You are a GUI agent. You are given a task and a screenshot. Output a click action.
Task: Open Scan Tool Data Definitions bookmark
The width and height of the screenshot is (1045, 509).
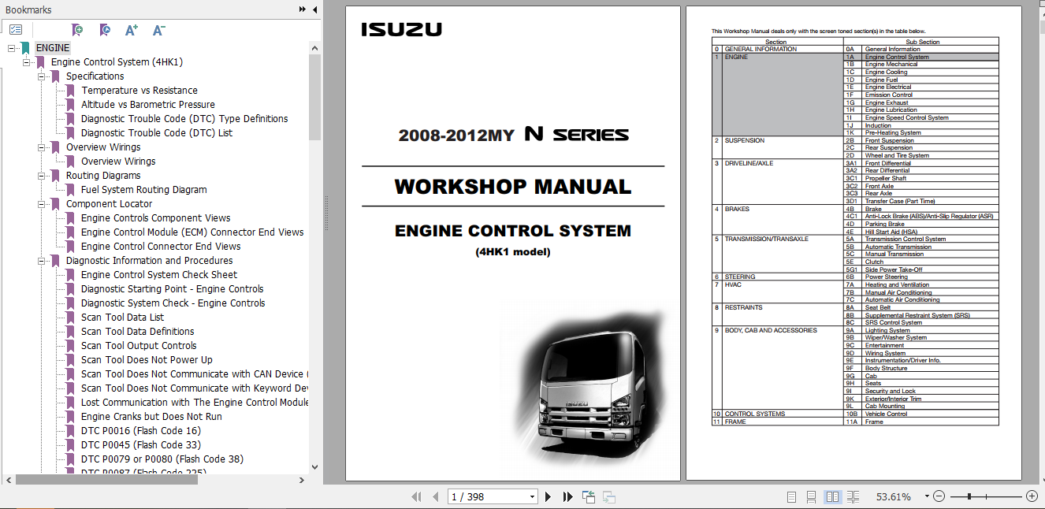click(x=138, y=332)
